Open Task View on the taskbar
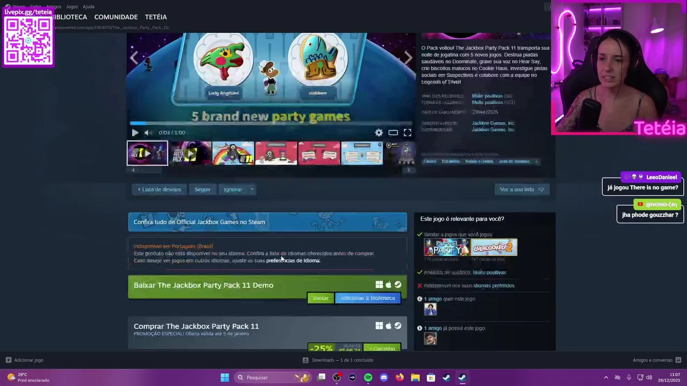 pos(321,377)
